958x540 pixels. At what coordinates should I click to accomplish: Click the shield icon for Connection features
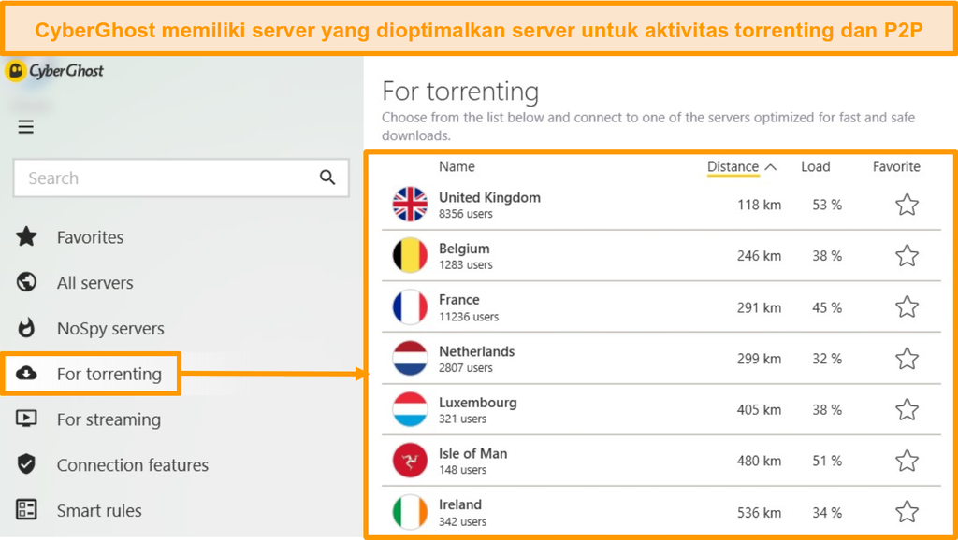(26, 464)
